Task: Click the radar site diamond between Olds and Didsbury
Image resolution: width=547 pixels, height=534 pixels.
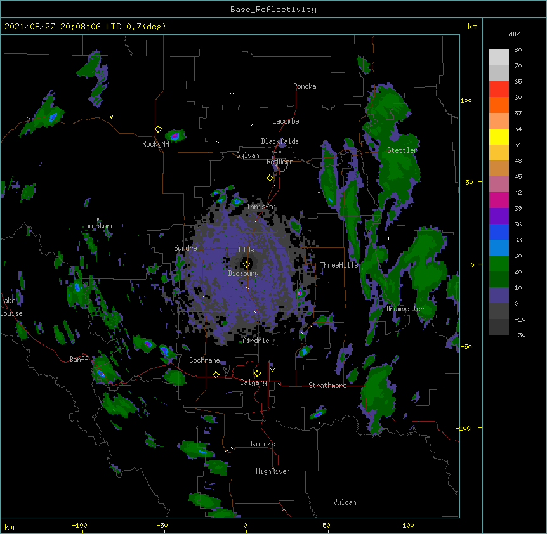Action: click(x=246, y=264)
